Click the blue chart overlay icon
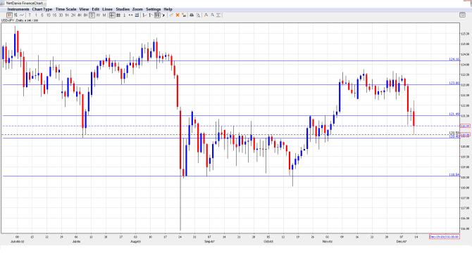 (x=137, y=15)
